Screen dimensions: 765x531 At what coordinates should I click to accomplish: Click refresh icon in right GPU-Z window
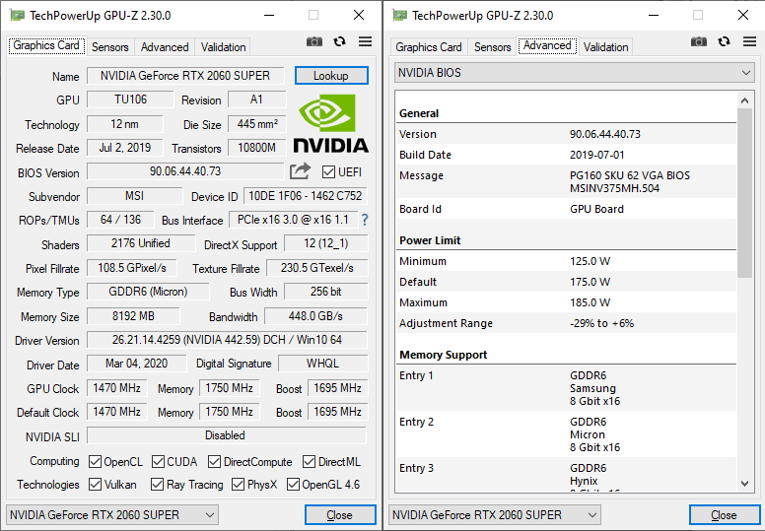pos(724,42)
